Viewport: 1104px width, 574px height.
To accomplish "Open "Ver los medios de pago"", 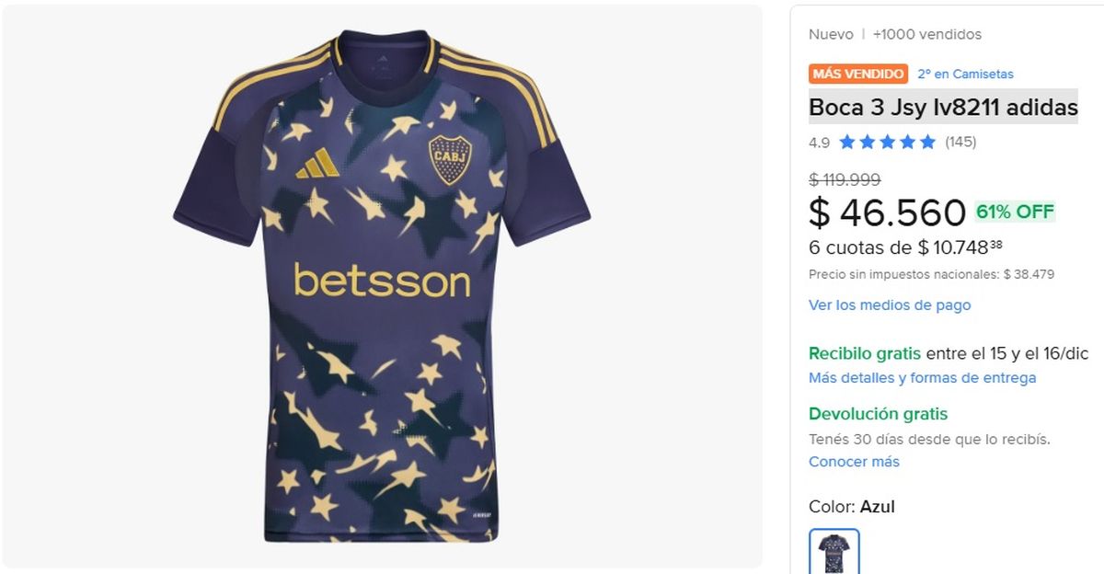I will pos(889,304).
